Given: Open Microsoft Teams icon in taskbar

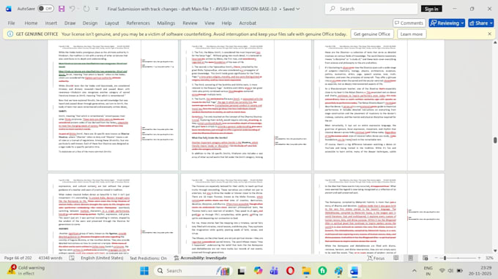Looking at the screenshot, I should (274, 271).
